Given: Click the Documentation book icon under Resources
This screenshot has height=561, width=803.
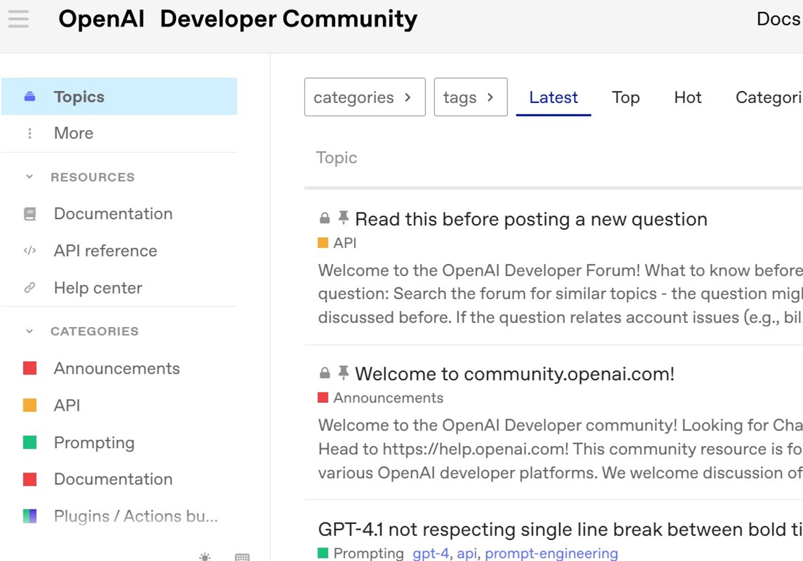Looking at the screenshot, I should tap(29, 214).
